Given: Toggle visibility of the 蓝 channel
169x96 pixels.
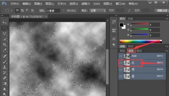Looking at the screenshot, I should point(121,76).
